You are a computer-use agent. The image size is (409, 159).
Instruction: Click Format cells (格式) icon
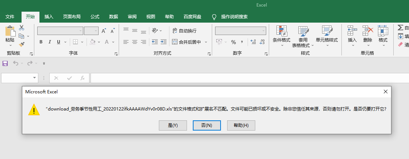tap(383, 30)
